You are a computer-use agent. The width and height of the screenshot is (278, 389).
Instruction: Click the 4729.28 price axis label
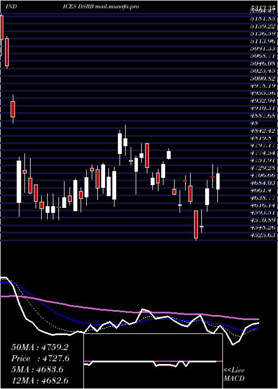click(262, 168)
